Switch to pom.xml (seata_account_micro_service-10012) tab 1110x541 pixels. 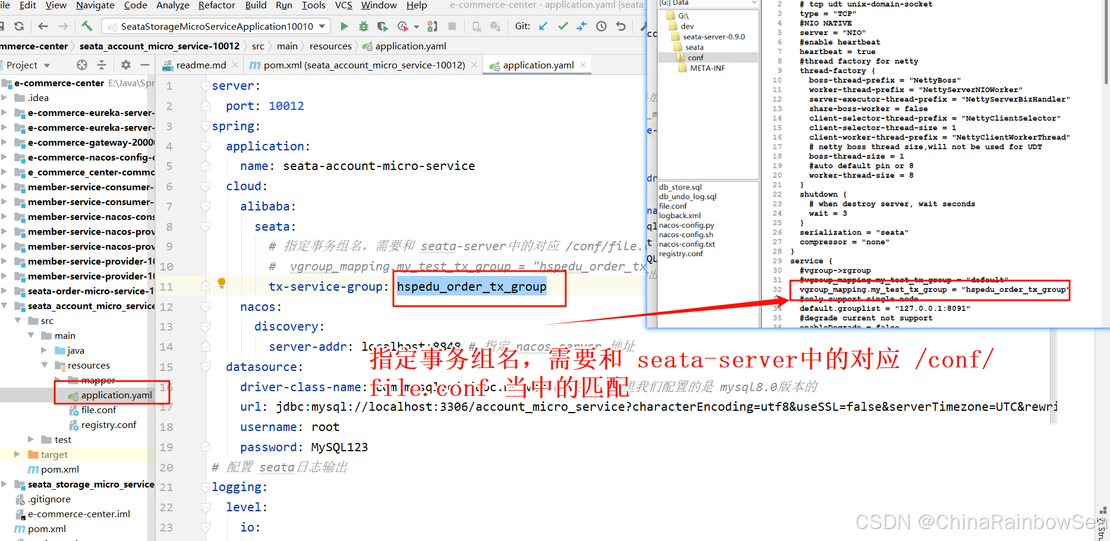pyautogui.click(x=364, y=65)
